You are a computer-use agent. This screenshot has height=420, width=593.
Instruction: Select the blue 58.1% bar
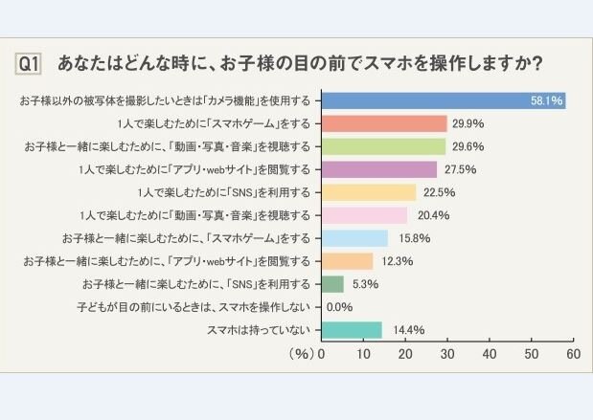[443, 100]
